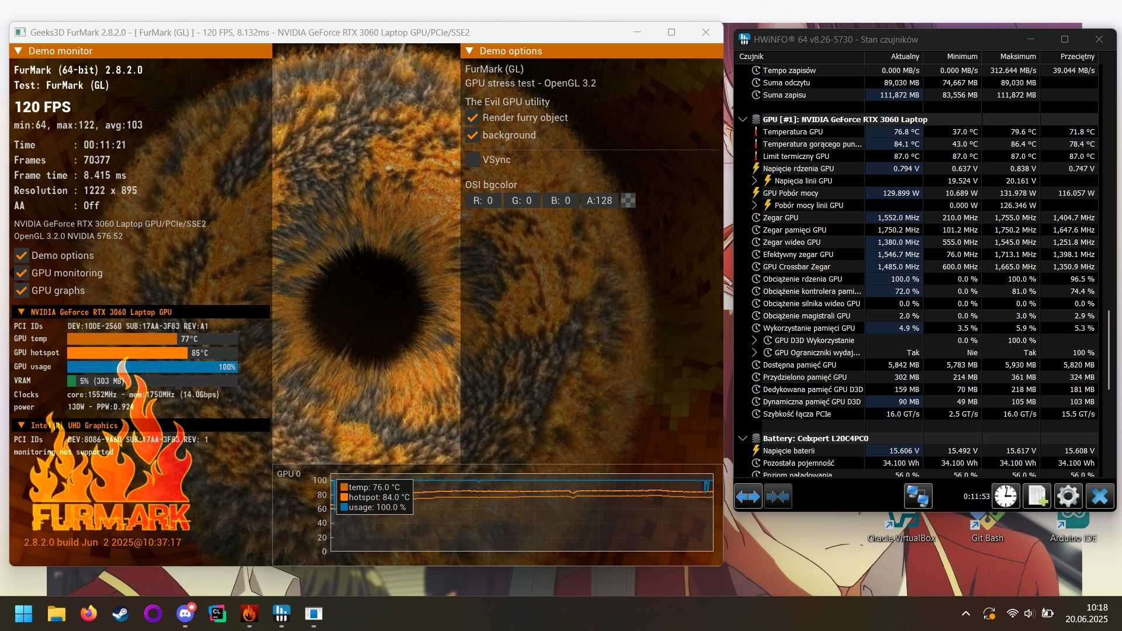The height and width of the screenshot is (631, 1122).
Task: Edit OSI bgcolor B value
Action: pyautogui.click(x=560, y=200)
